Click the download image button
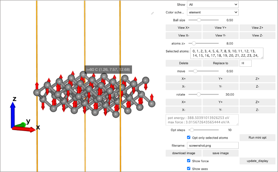This screenshot has width=278, height=172. [183, 153]
